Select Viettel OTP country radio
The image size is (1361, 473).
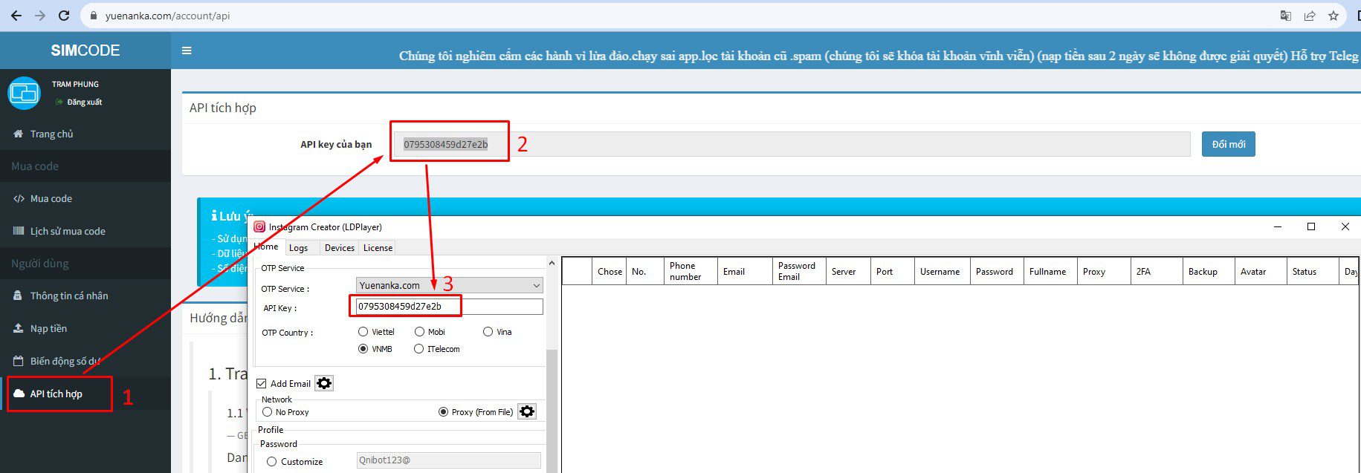pyautogui.click(x=363, y=332)
